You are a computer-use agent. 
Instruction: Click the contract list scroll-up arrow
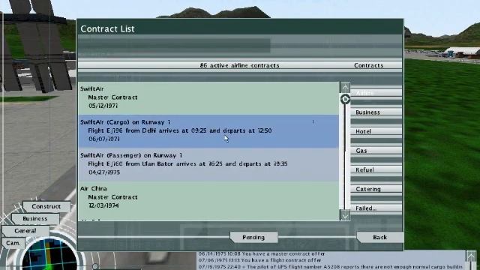tap(345, 88)
